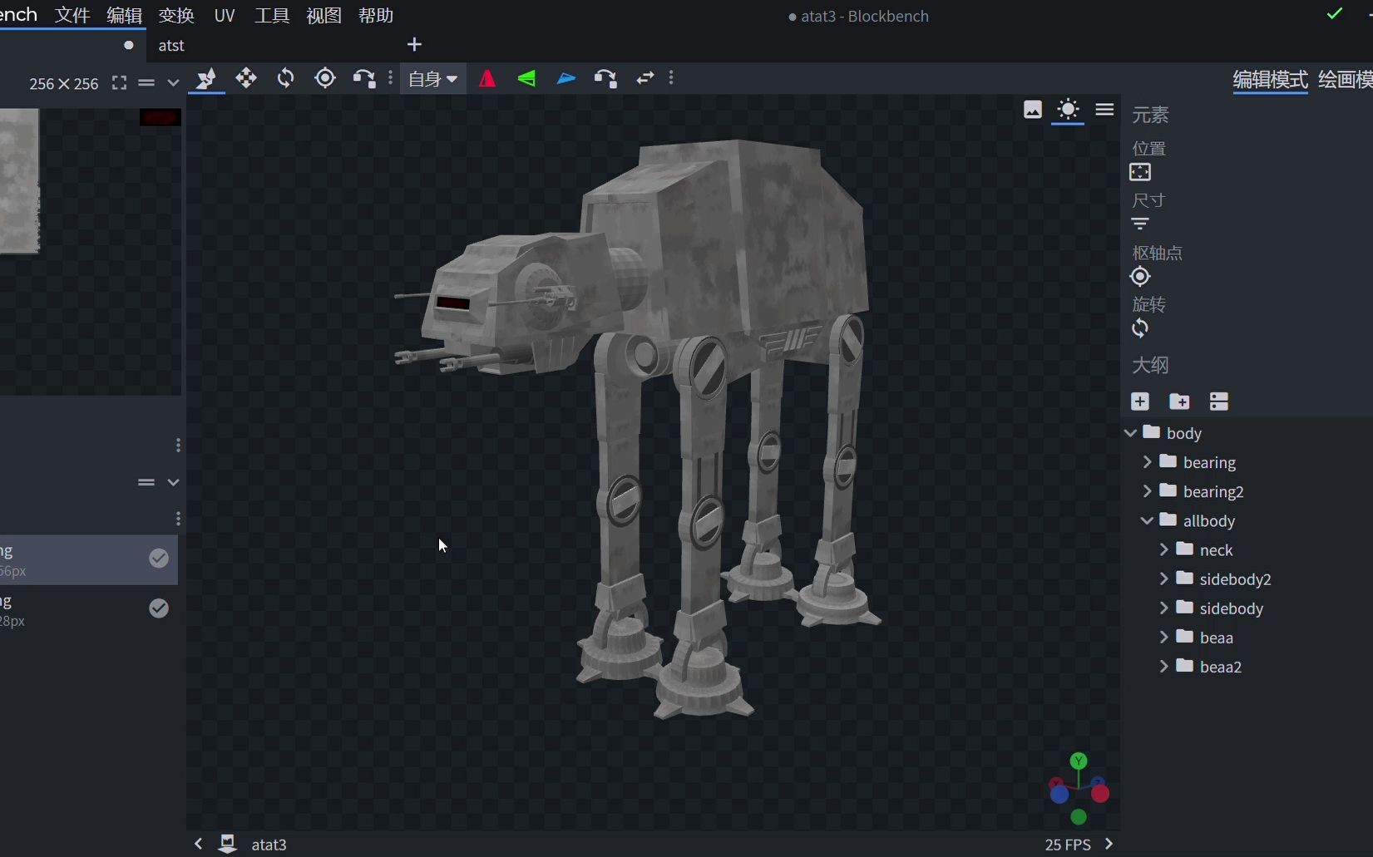Collapse UV panel using chevron near 256 × 256
Image resolution: width=1373 pixels, height=857 pixels.
pos(173,82)
